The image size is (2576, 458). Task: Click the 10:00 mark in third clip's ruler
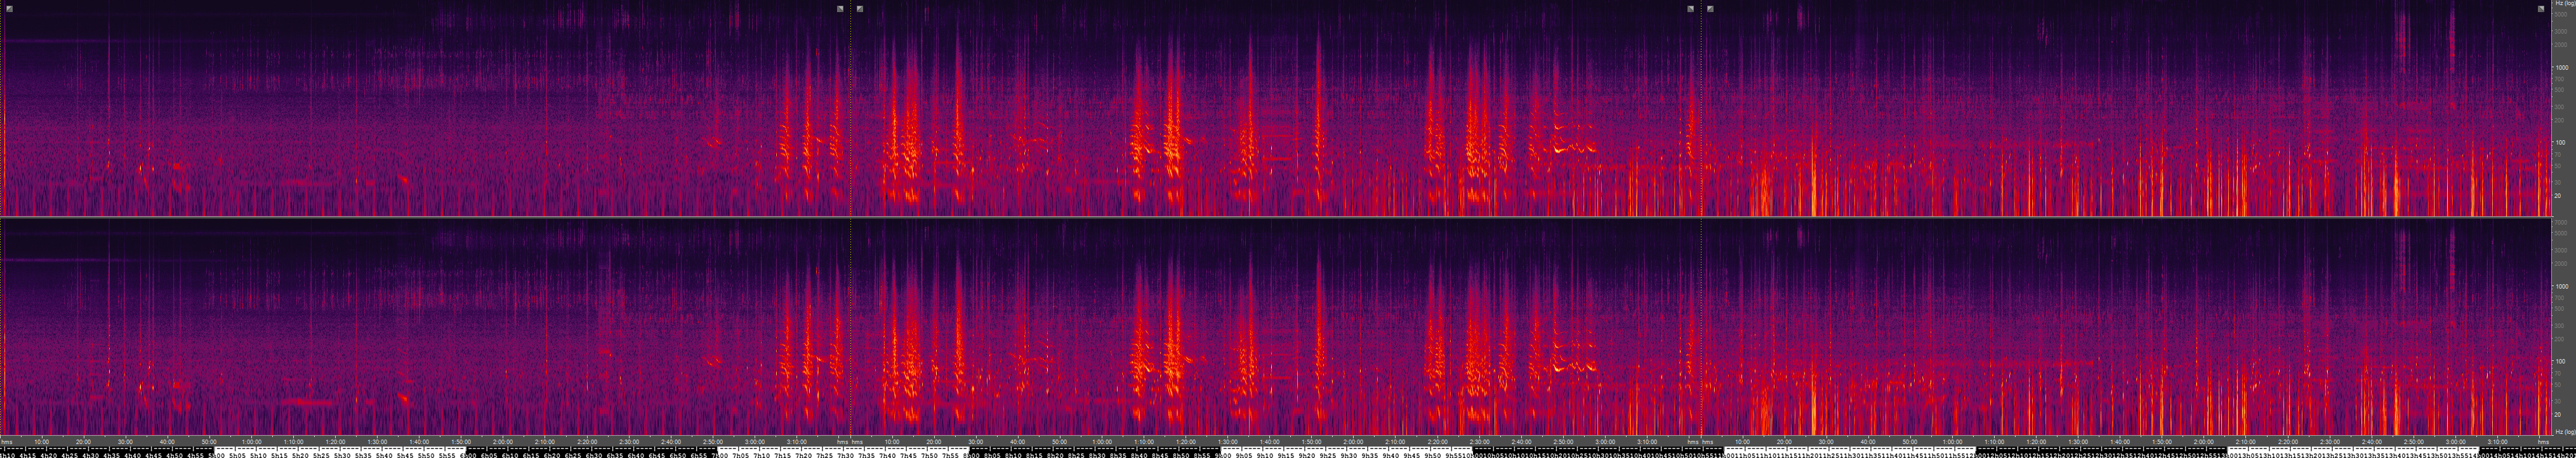tap(1742, 442)
